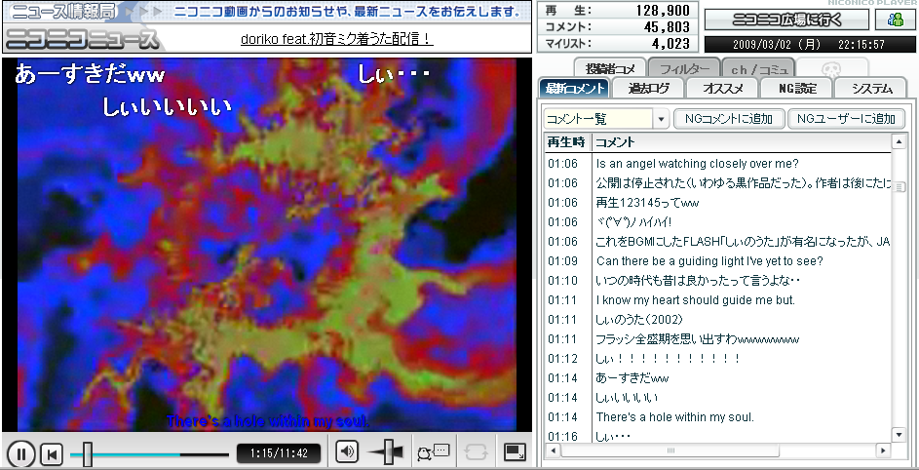Click NGコメントに追加 button
919x470 pixels.
(x=729, y=119)
